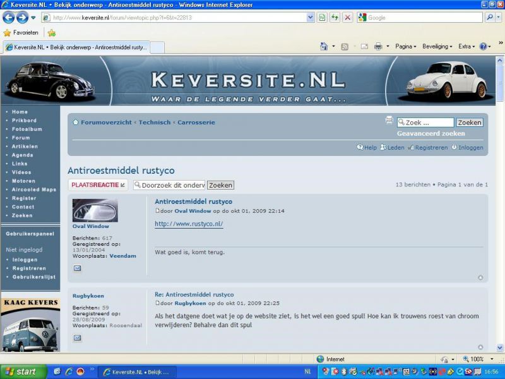Viewport: 505px width, 379px height.
Task: Click the topic Zoeken button
Action: 220,185
